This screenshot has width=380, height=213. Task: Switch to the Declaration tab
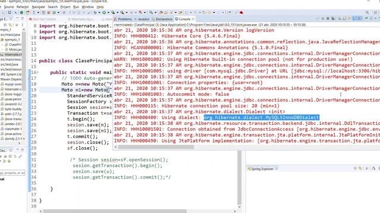click(162, 19)
